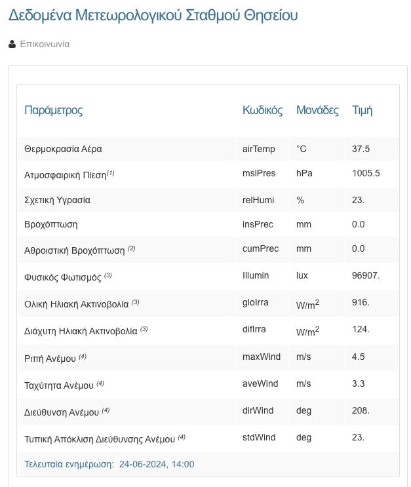Click the person icon beside Επικοινωνία

pos(12,44)
